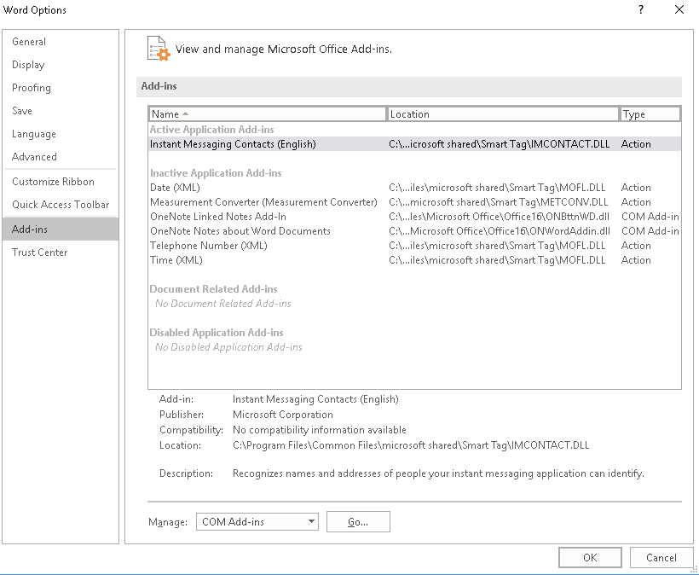Click the Cancel button
Viewport: 699px width, 575px height.
(661, 558)
